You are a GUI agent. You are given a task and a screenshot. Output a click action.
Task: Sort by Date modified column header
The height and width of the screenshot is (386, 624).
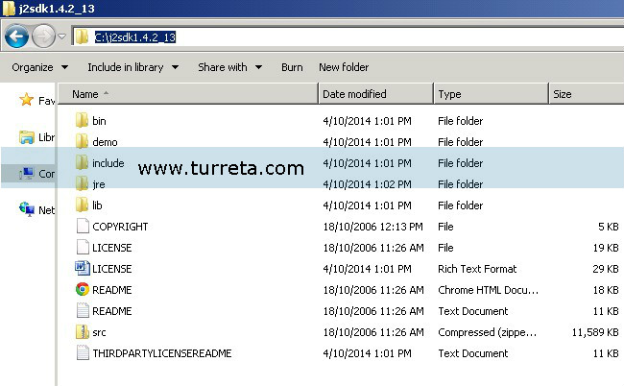[x=376, y=94]
